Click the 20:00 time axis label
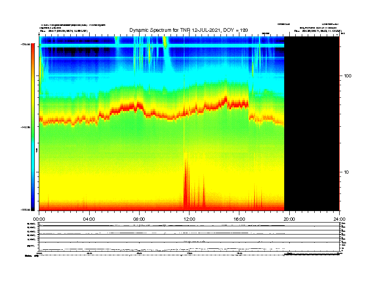Screen dimensions: 366x282 tap(289, 219)
